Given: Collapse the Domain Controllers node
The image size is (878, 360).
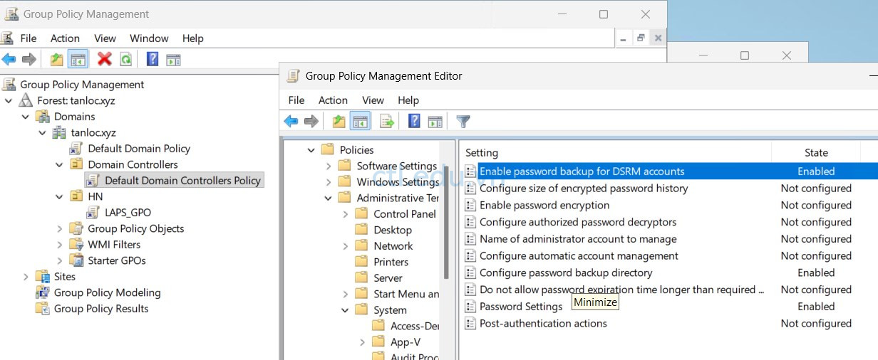Looking at the screenshot, I should (x=60, y=164).
